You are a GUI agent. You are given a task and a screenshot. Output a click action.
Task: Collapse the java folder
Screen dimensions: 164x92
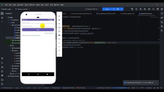(8, 22)
